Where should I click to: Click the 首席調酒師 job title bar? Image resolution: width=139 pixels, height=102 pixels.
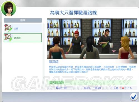93,83
